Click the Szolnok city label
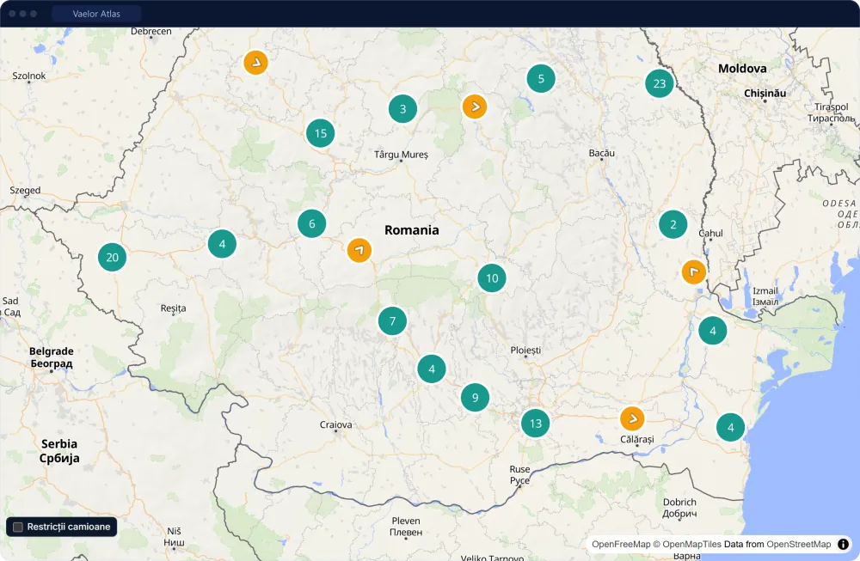The height and width of the screenshot is (561, 860). (29, 76)
